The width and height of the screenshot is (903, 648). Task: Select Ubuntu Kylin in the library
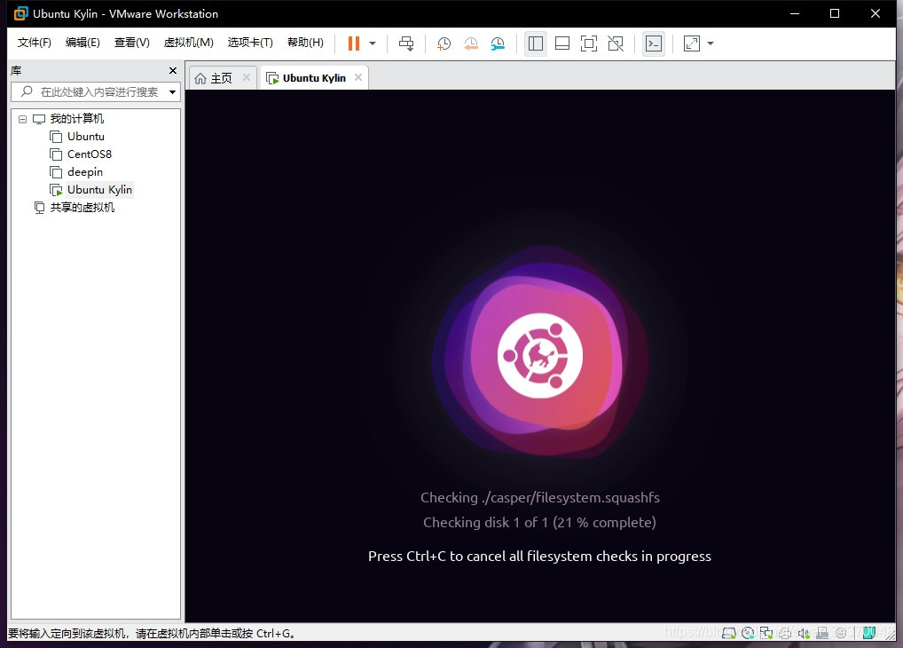coord(99,190)
